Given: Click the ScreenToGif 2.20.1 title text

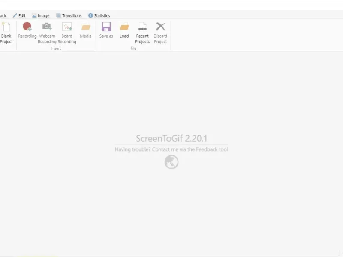Looking at the screenshot, I should click(171, 138).
